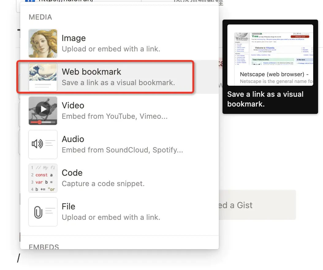Click the 'Embed from SoundCloud, Spotify...' description
323x270 pixels.
(122, 150)
